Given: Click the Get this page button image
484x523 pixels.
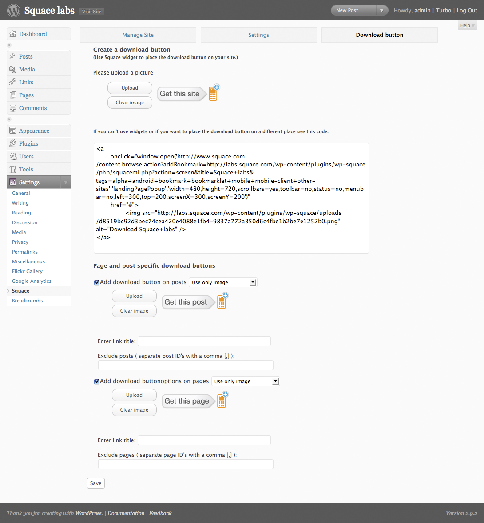Looking at the screenshot, I should pos(195,400).
